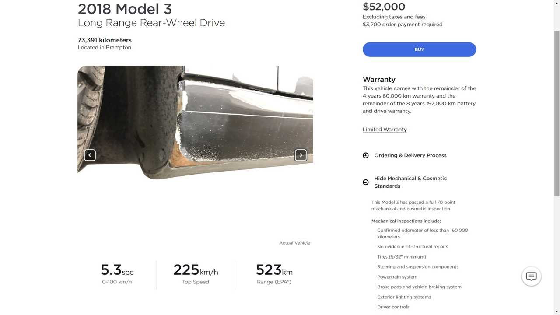Expand Ordering & Delivery Process section

click(410, 155)
